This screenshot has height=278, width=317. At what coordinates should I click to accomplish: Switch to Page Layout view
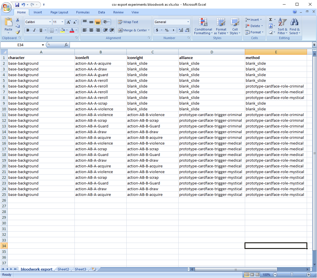[252, 275]
